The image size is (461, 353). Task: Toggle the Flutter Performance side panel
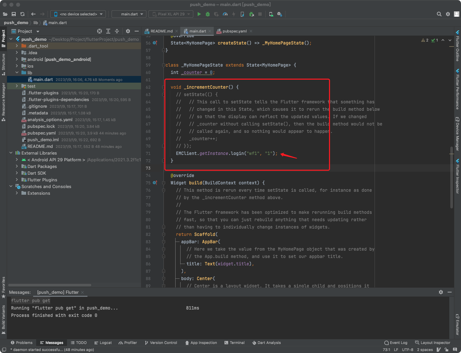click(457, 89)
